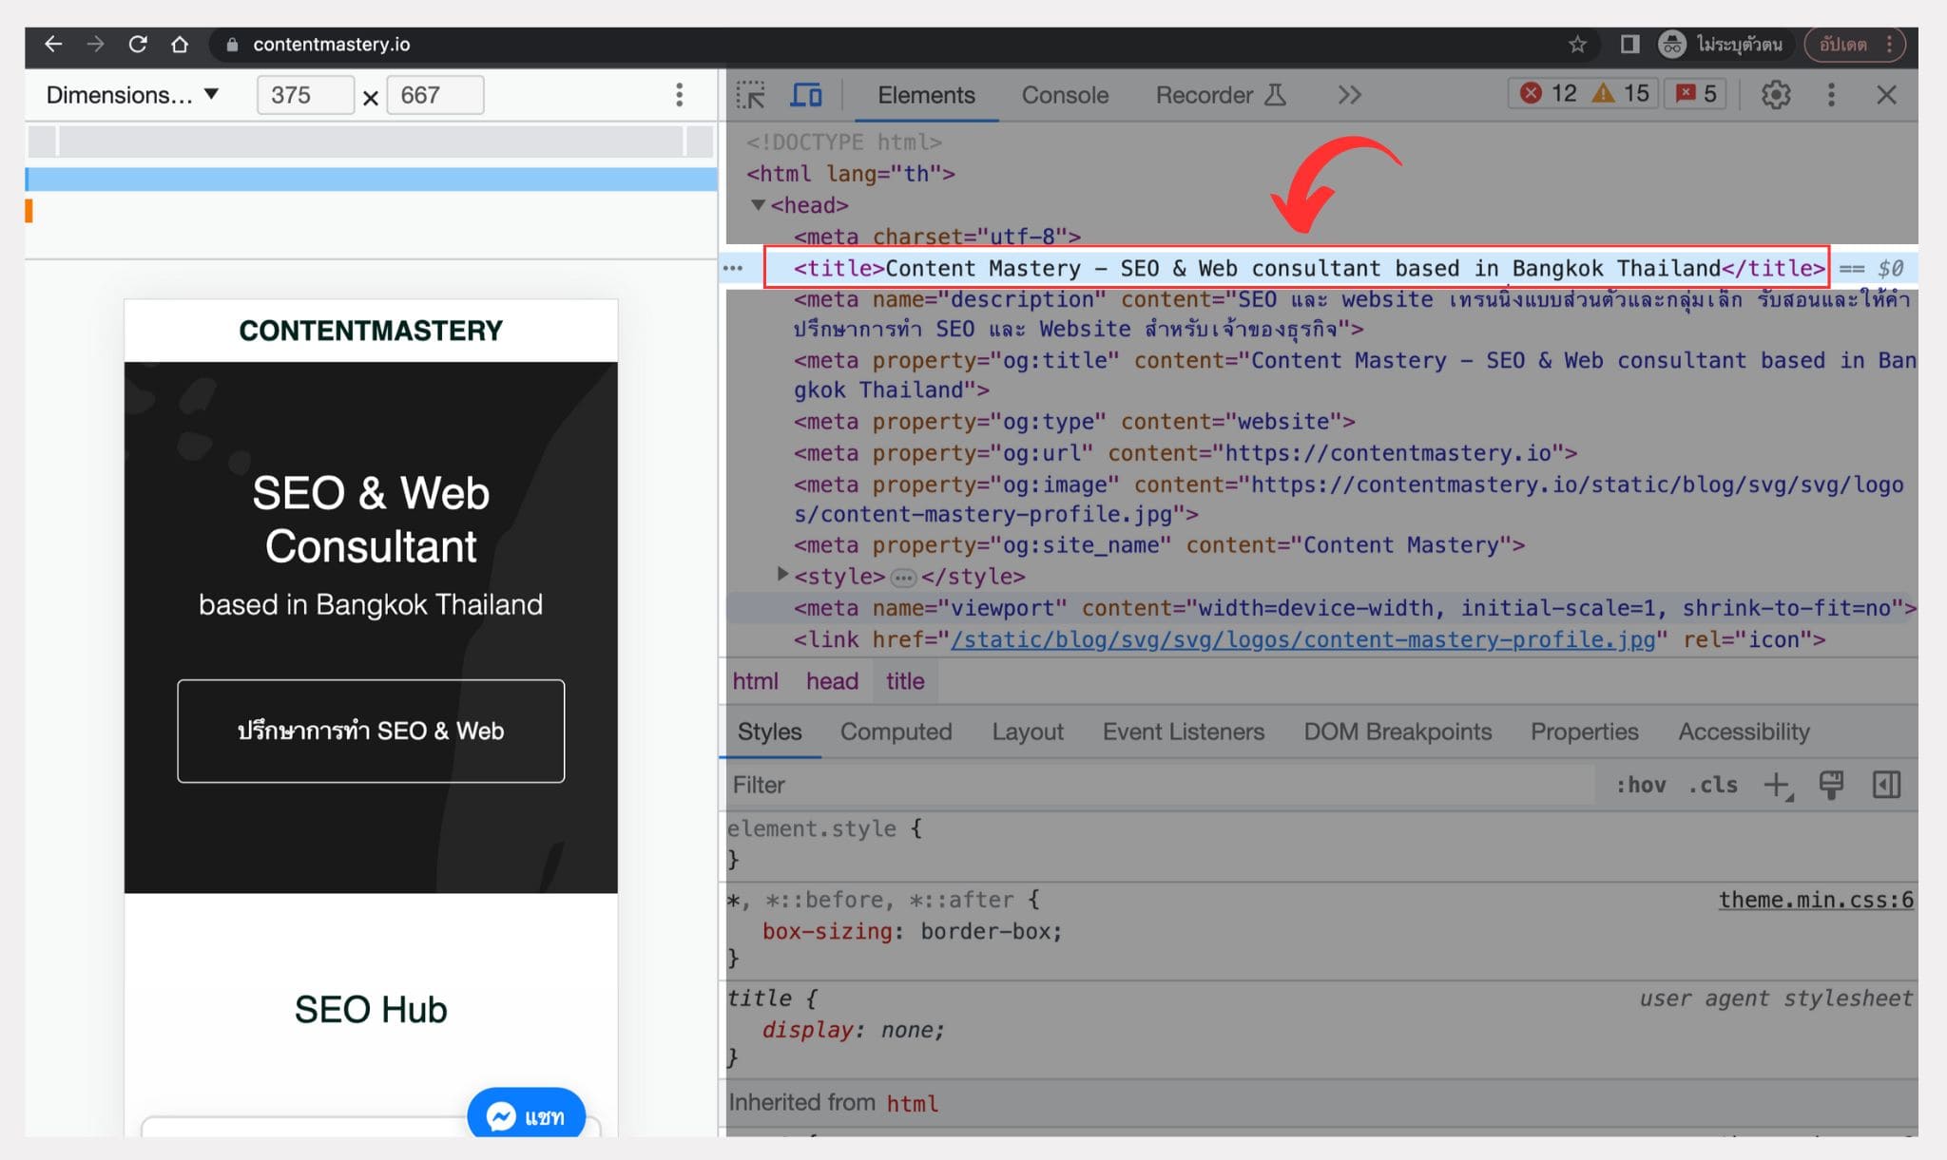Select the og:site_name meta row
The width and height of the screenshot is (1947, 1160).
coord(1160,544)
